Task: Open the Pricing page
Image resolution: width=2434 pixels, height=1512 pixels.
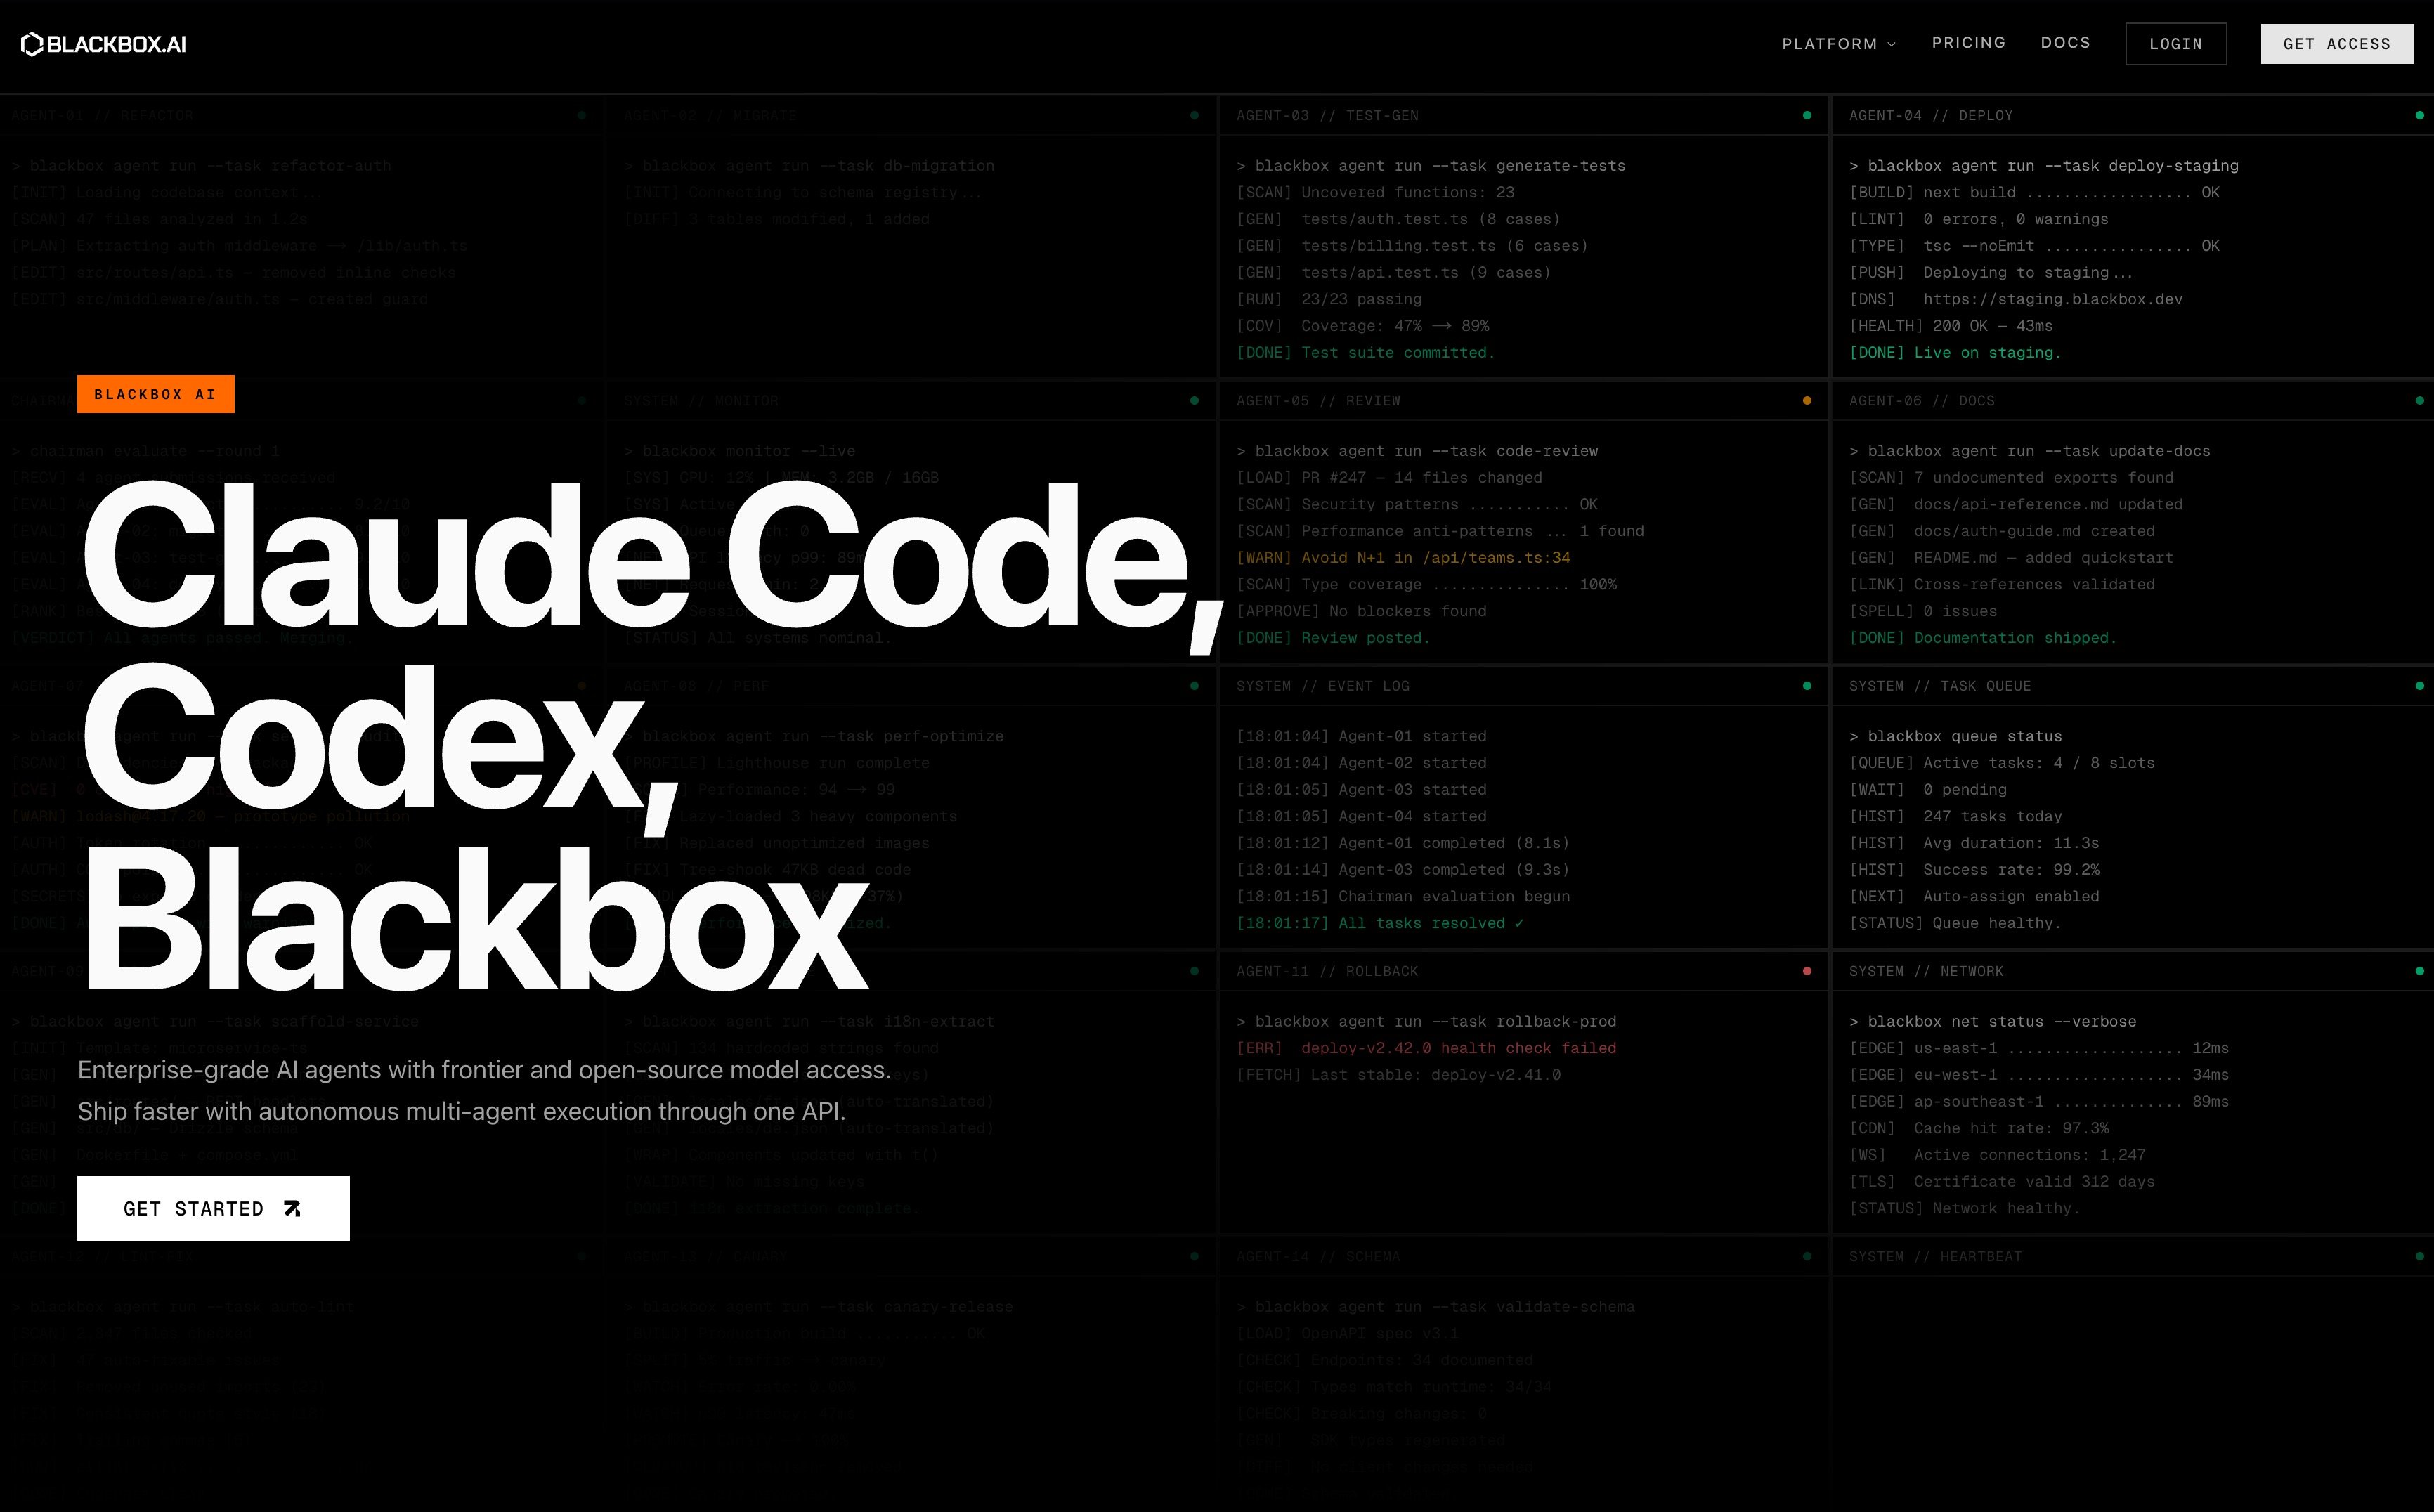Action: tap(1968, 43)
